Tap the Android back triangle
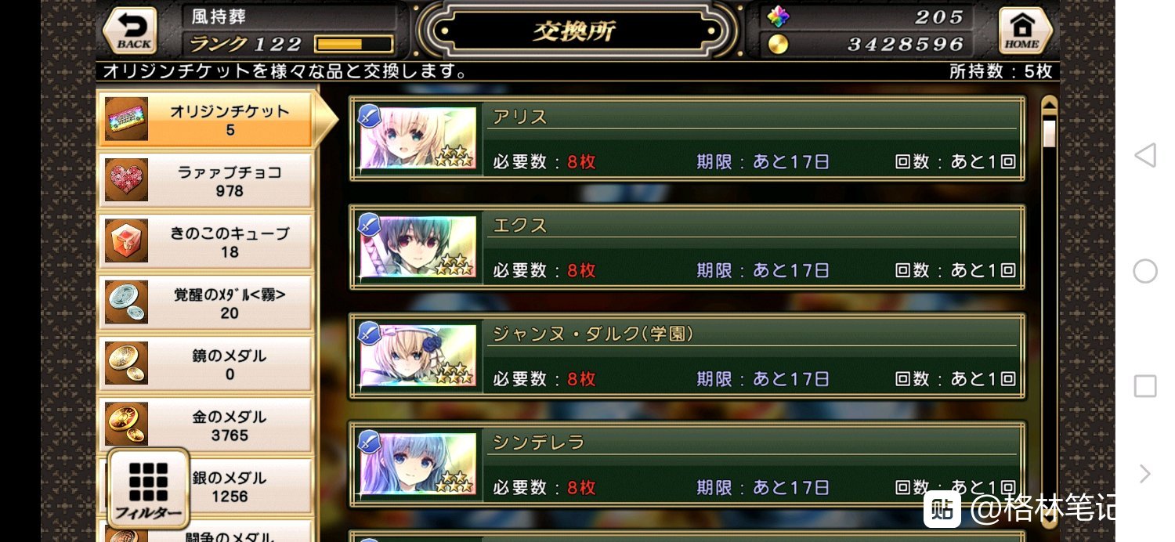This screenshot has width=1175, height=542. coord(1145,155)
